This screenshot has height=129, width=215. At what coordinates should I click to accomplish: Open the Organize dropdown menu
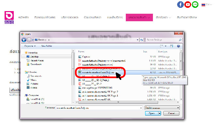30,46
